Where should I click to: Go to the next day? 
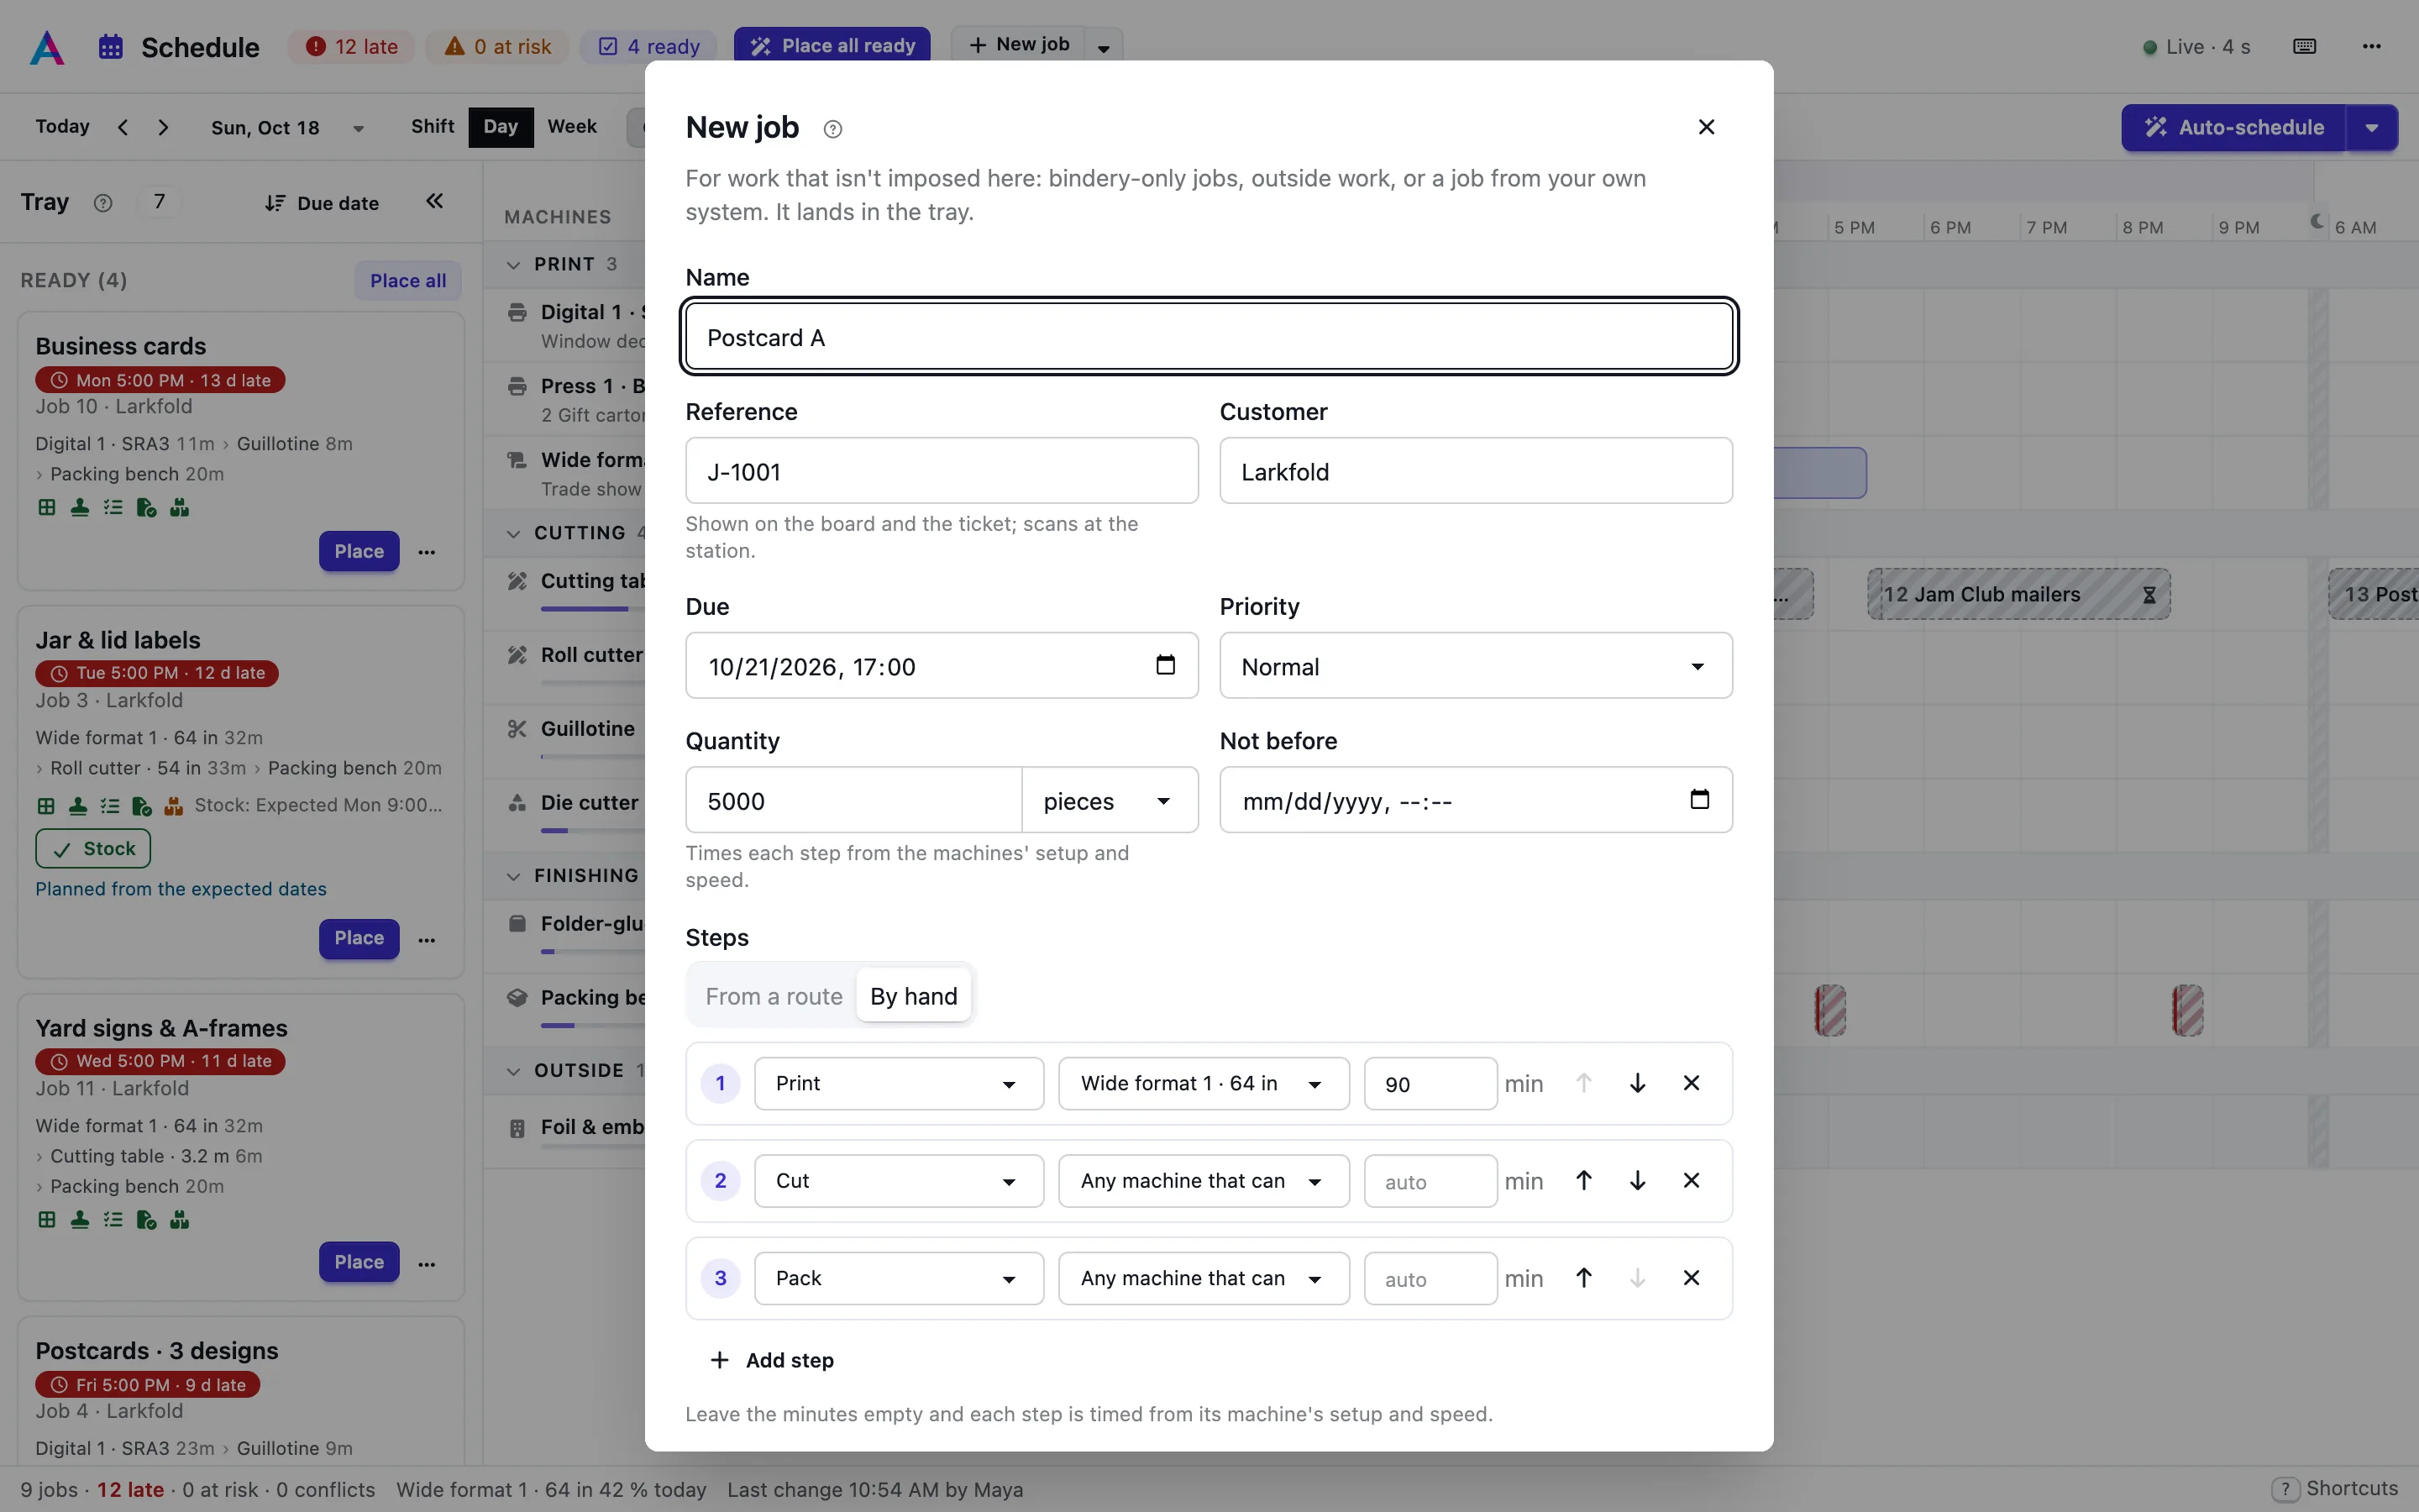click(x=164, y=127)
